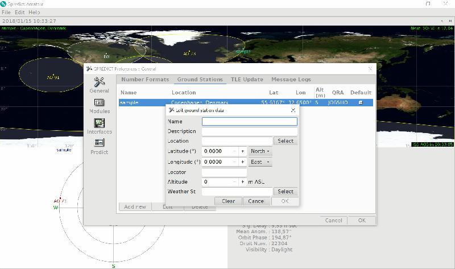Sort by the Lon column header
455x269 pixels.
301,93
